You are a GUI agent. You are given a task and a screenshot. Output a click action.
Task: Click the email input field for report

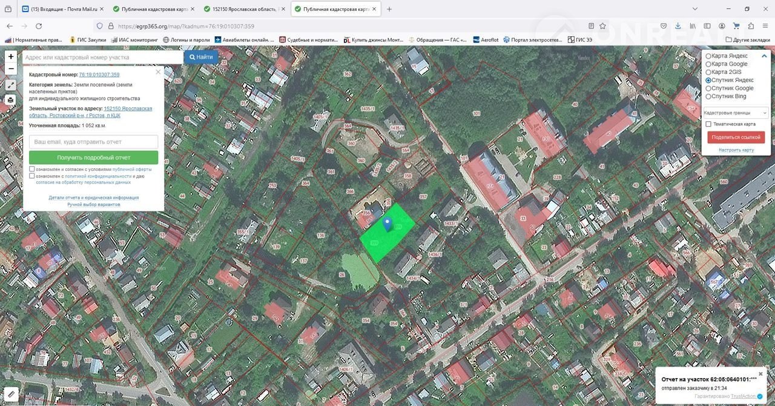tap(93, 141)
